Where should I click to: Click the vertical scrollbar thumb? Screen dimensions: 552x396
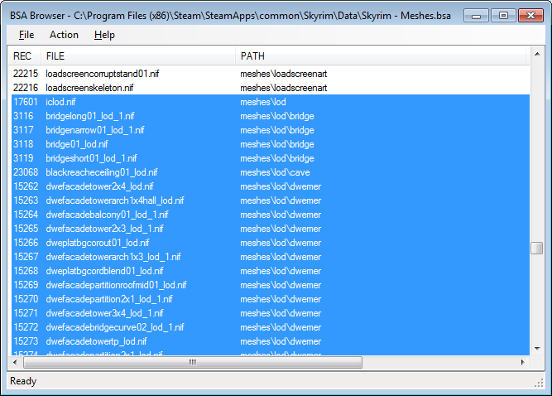pos(537,248)
